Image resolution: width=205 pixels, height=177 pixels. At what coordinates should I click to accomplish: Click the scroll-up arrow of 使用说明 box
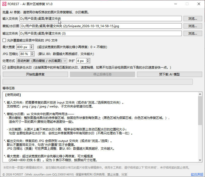pyautogui.click(x=200, y=94)
